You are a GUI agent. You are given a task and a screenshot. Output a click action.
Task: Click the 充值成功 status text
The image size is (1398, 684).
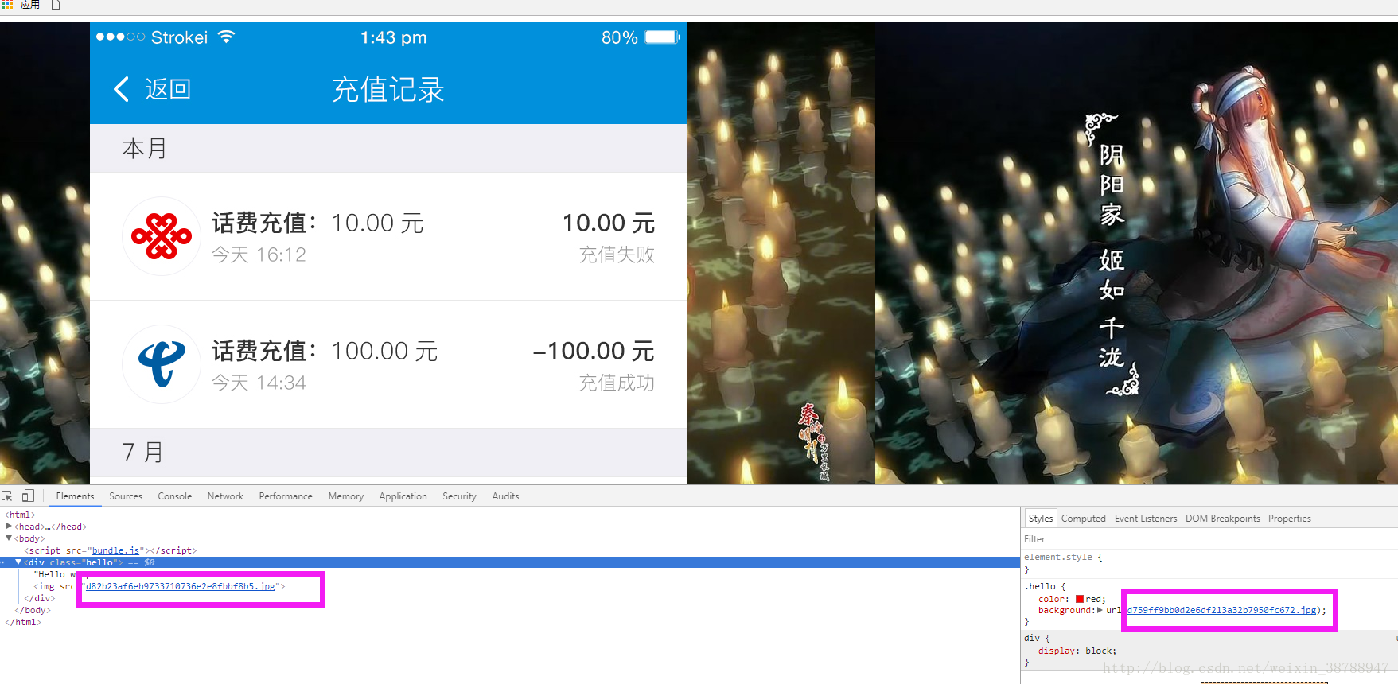point(617,383)
